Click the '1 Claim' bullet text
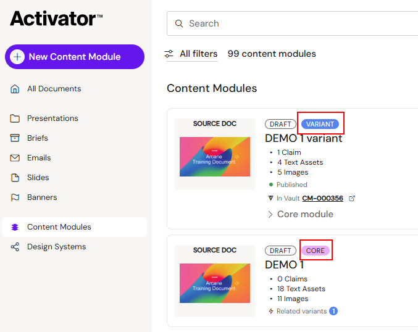Viewport: 418px width, 332px height. click(289, 152)
